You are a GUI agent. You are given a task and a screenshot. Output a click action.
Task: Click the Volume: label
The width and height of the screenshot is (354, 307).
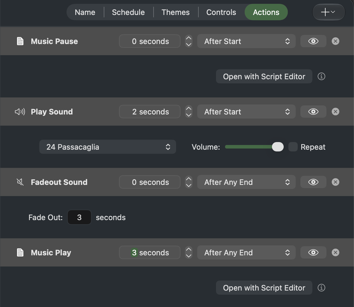coord(206,147)
